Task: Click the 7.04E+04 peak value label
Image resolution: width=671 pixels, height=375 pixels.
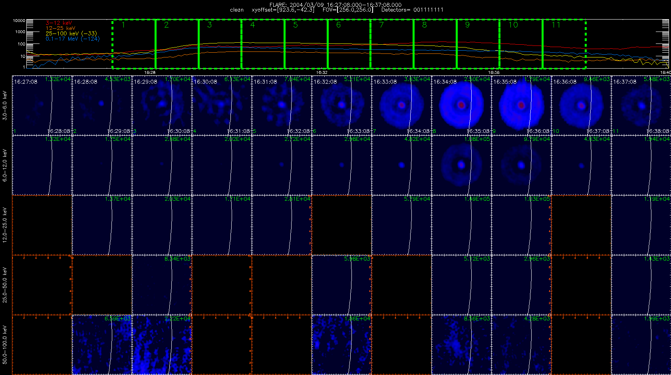Action: coord(298,79)
